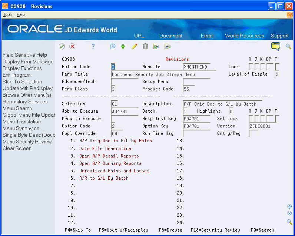This screenshot has width=295, height=236.
Task: Select Field Sensitive Help
Action: pyautogui.click(x=25, y=55)
